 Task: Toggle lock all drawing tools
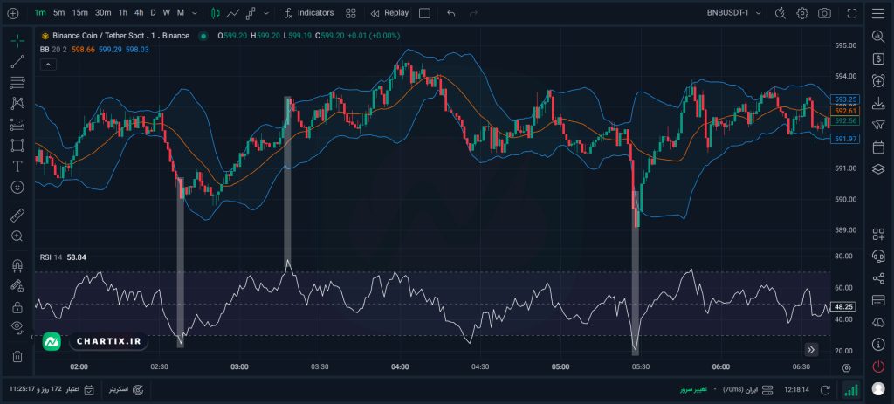[x=17, y=307]
